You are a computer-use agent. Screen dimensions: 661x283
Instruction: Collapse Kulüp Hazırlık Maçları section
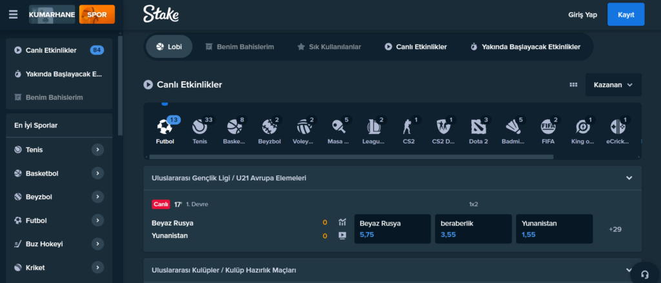point(629,270)
